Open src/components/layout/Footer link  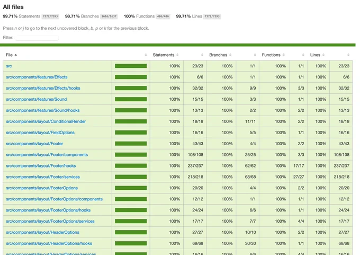tap(34, 144)
